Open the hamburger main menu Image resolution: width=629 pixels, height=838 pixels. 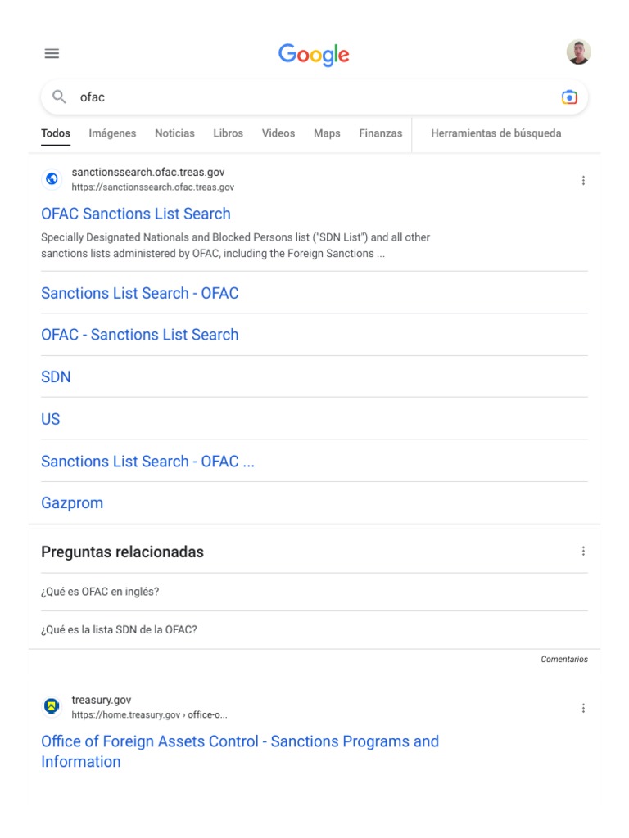click(x=52, y=54)
